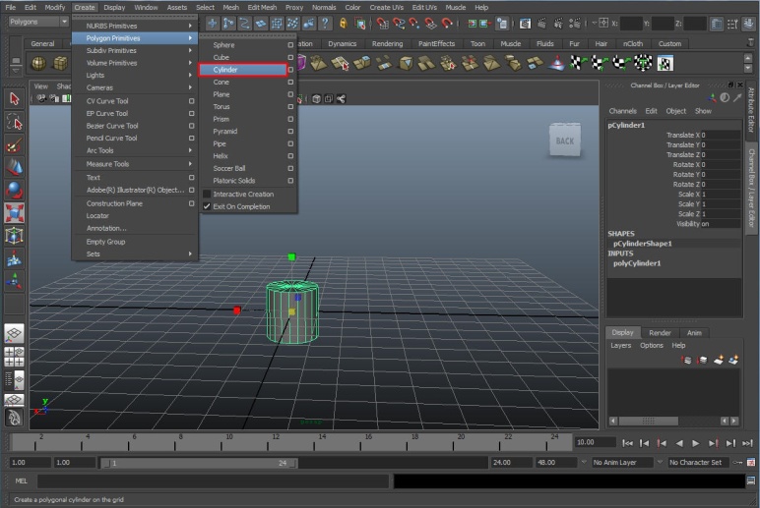Viewport: 760px width, 508px height.
Task: Open the Sphere options box
Action: tap(290, 45)
